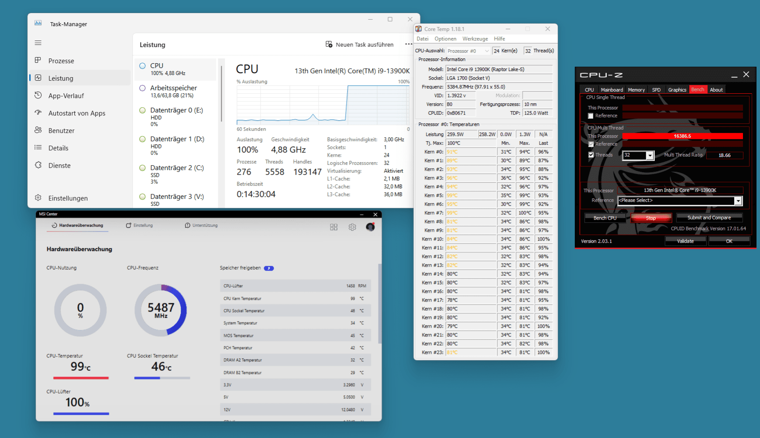Open Einstellung tab in MSI Center
Image resolution: width=760 pixels, height=438 pixels.
[139, 225]
